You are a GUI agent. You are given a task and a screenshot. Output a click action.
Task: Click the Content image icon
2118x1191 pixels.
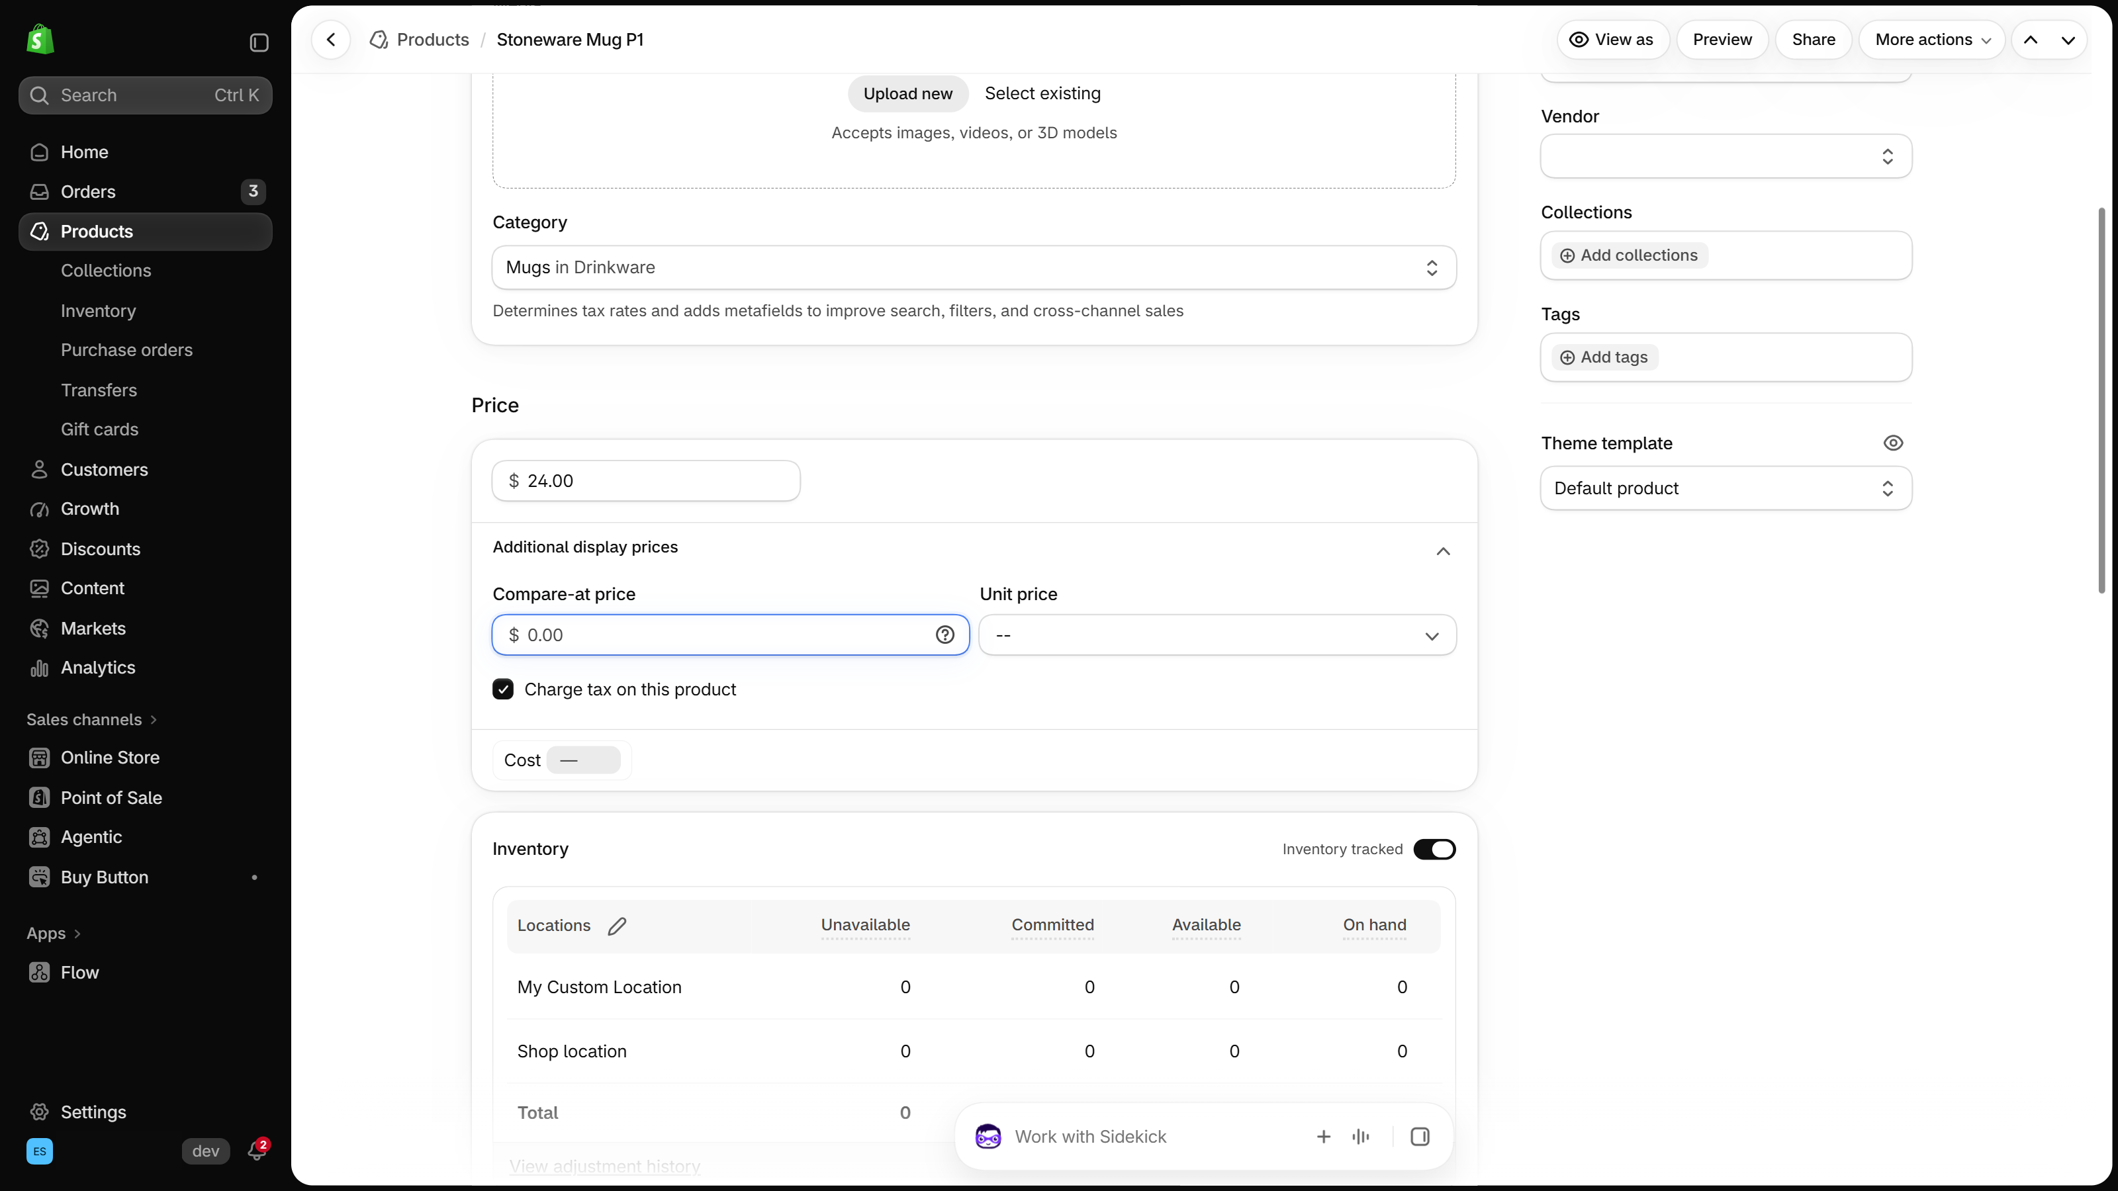pos(38,588)
